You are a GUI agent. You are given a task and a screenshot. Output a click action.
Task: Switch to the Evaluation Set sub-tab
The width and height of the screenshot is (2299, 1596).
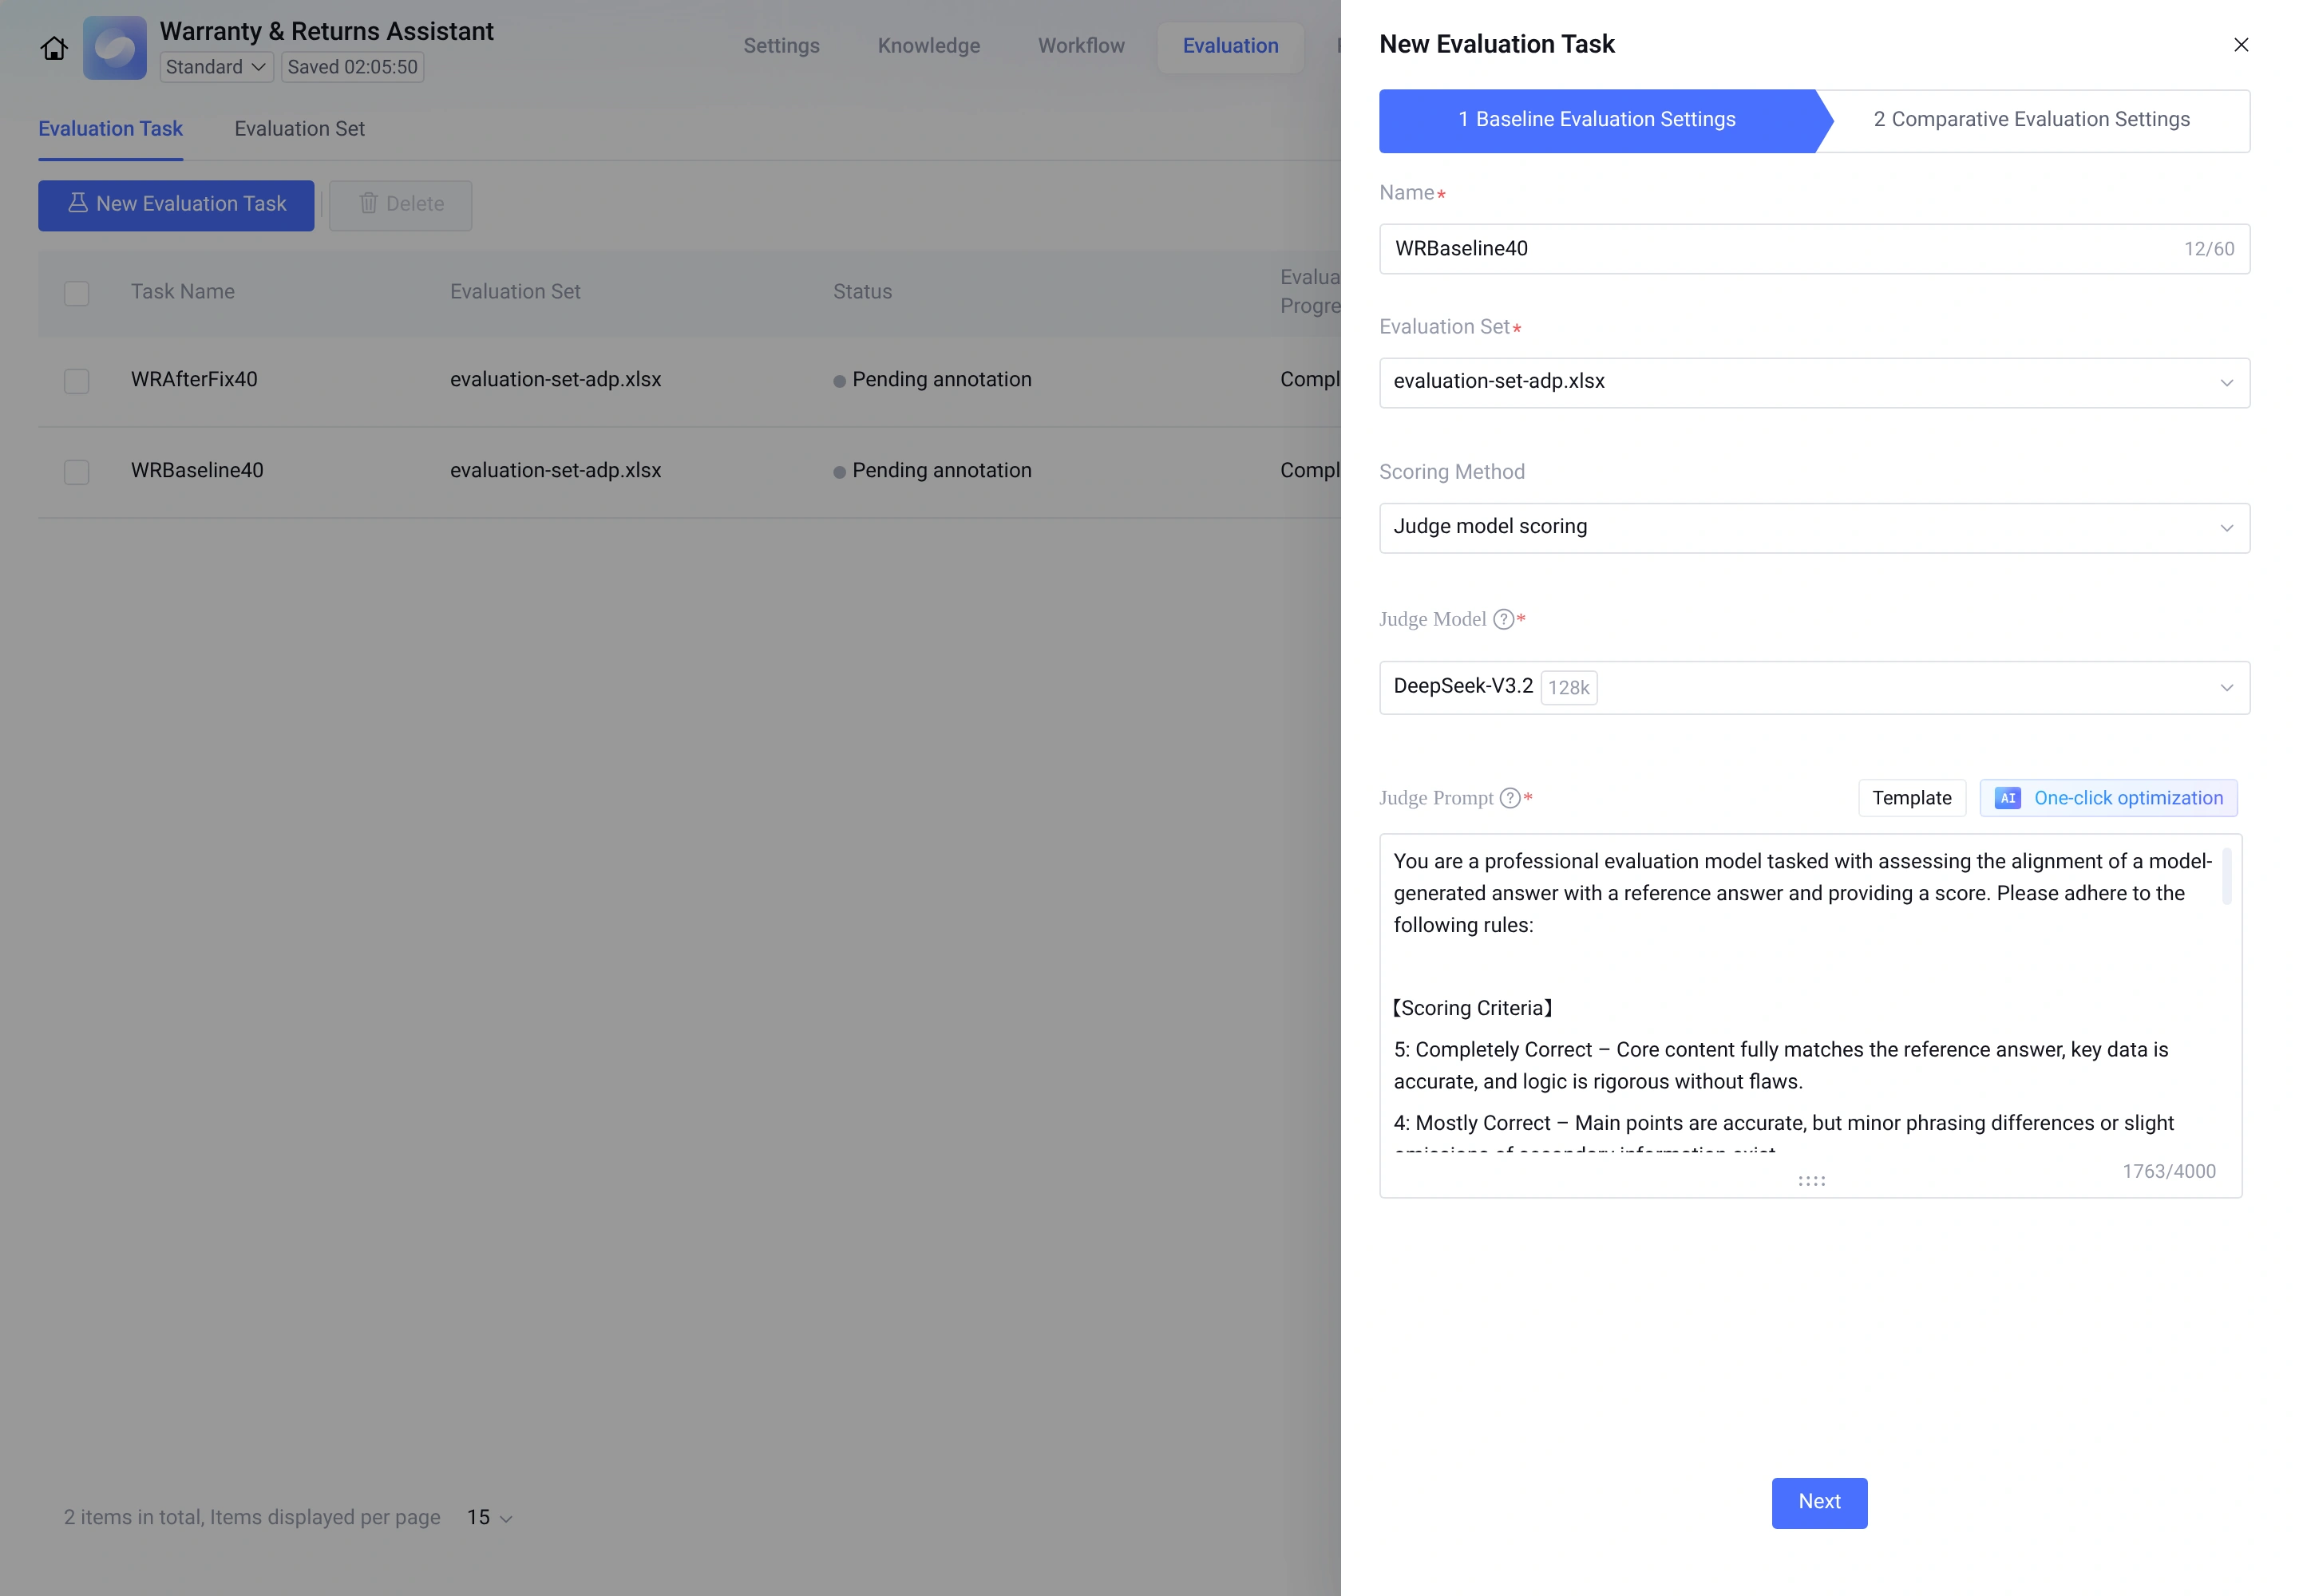[299, 129]
